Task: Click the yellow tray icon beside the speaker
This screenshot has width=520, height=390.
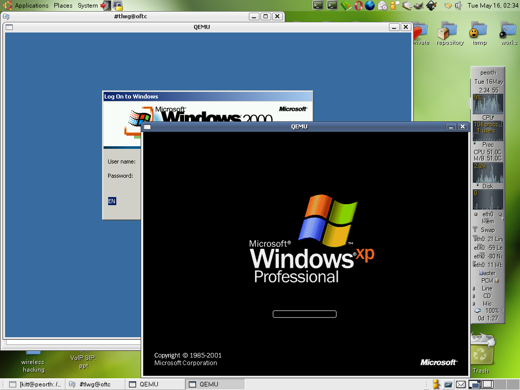Action: 448,5
